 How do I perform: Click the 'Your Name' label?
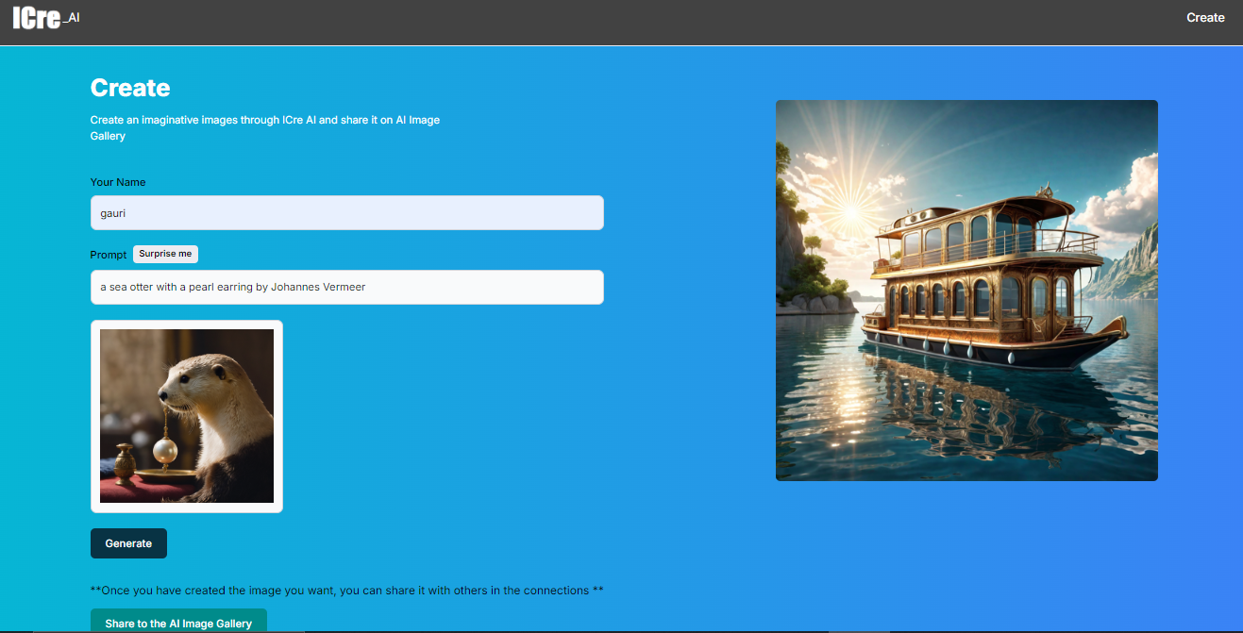[x=118, y=182]
